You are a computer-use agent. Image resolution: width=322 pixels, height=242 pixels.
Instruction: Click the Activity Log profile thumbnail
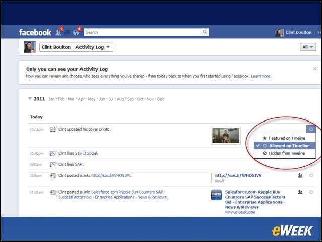[x=30, y=47]
